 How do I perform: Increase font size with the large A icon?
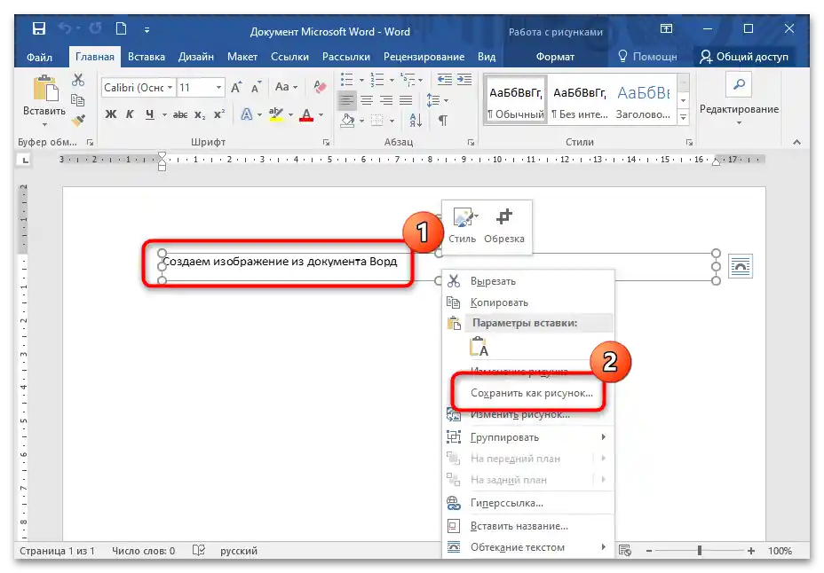click(x=236, y=88)
